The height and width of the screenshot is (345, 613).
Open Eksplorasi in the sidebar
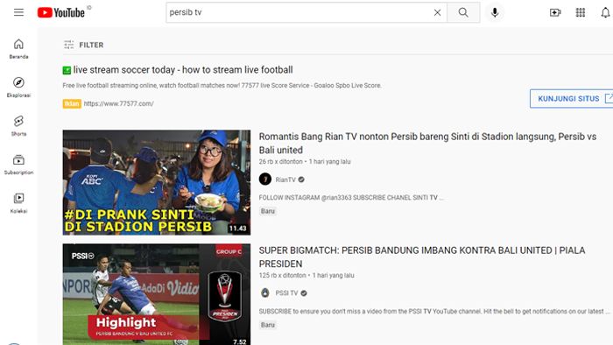tap(18, 88)
